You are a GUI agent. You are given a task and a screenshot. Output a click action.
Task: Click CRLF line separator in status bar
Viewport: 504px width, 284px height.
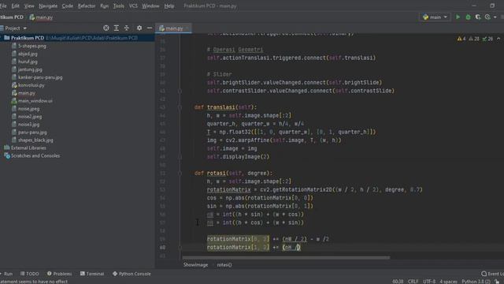413,282
